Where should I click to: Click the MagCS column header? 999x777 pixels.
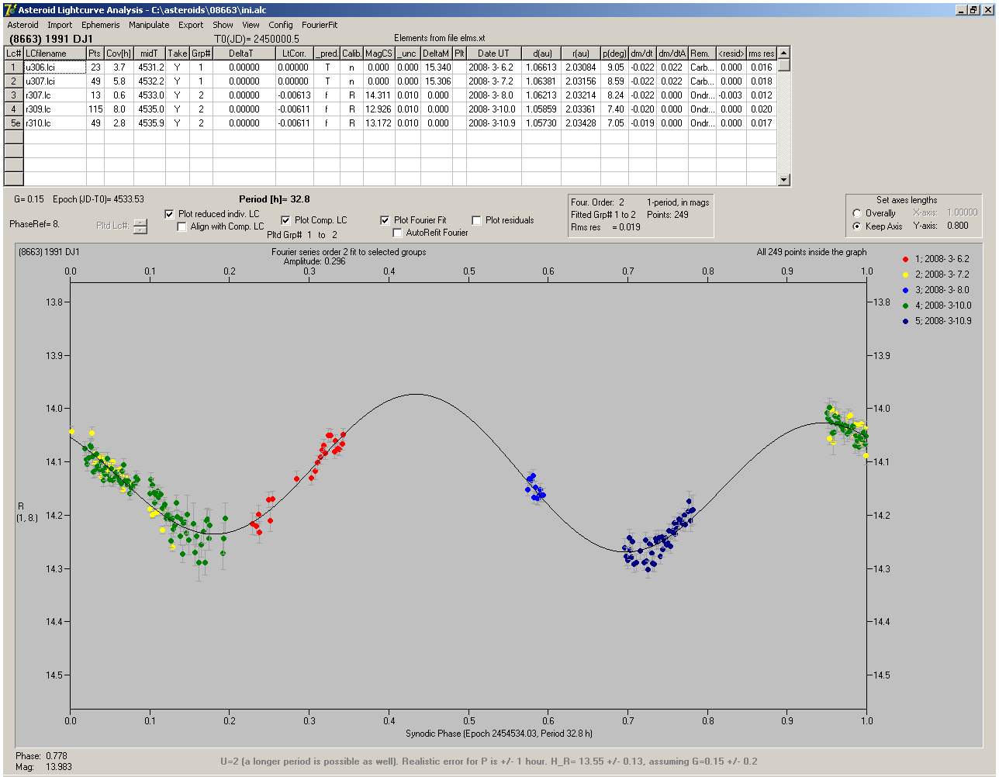[379, 54]
